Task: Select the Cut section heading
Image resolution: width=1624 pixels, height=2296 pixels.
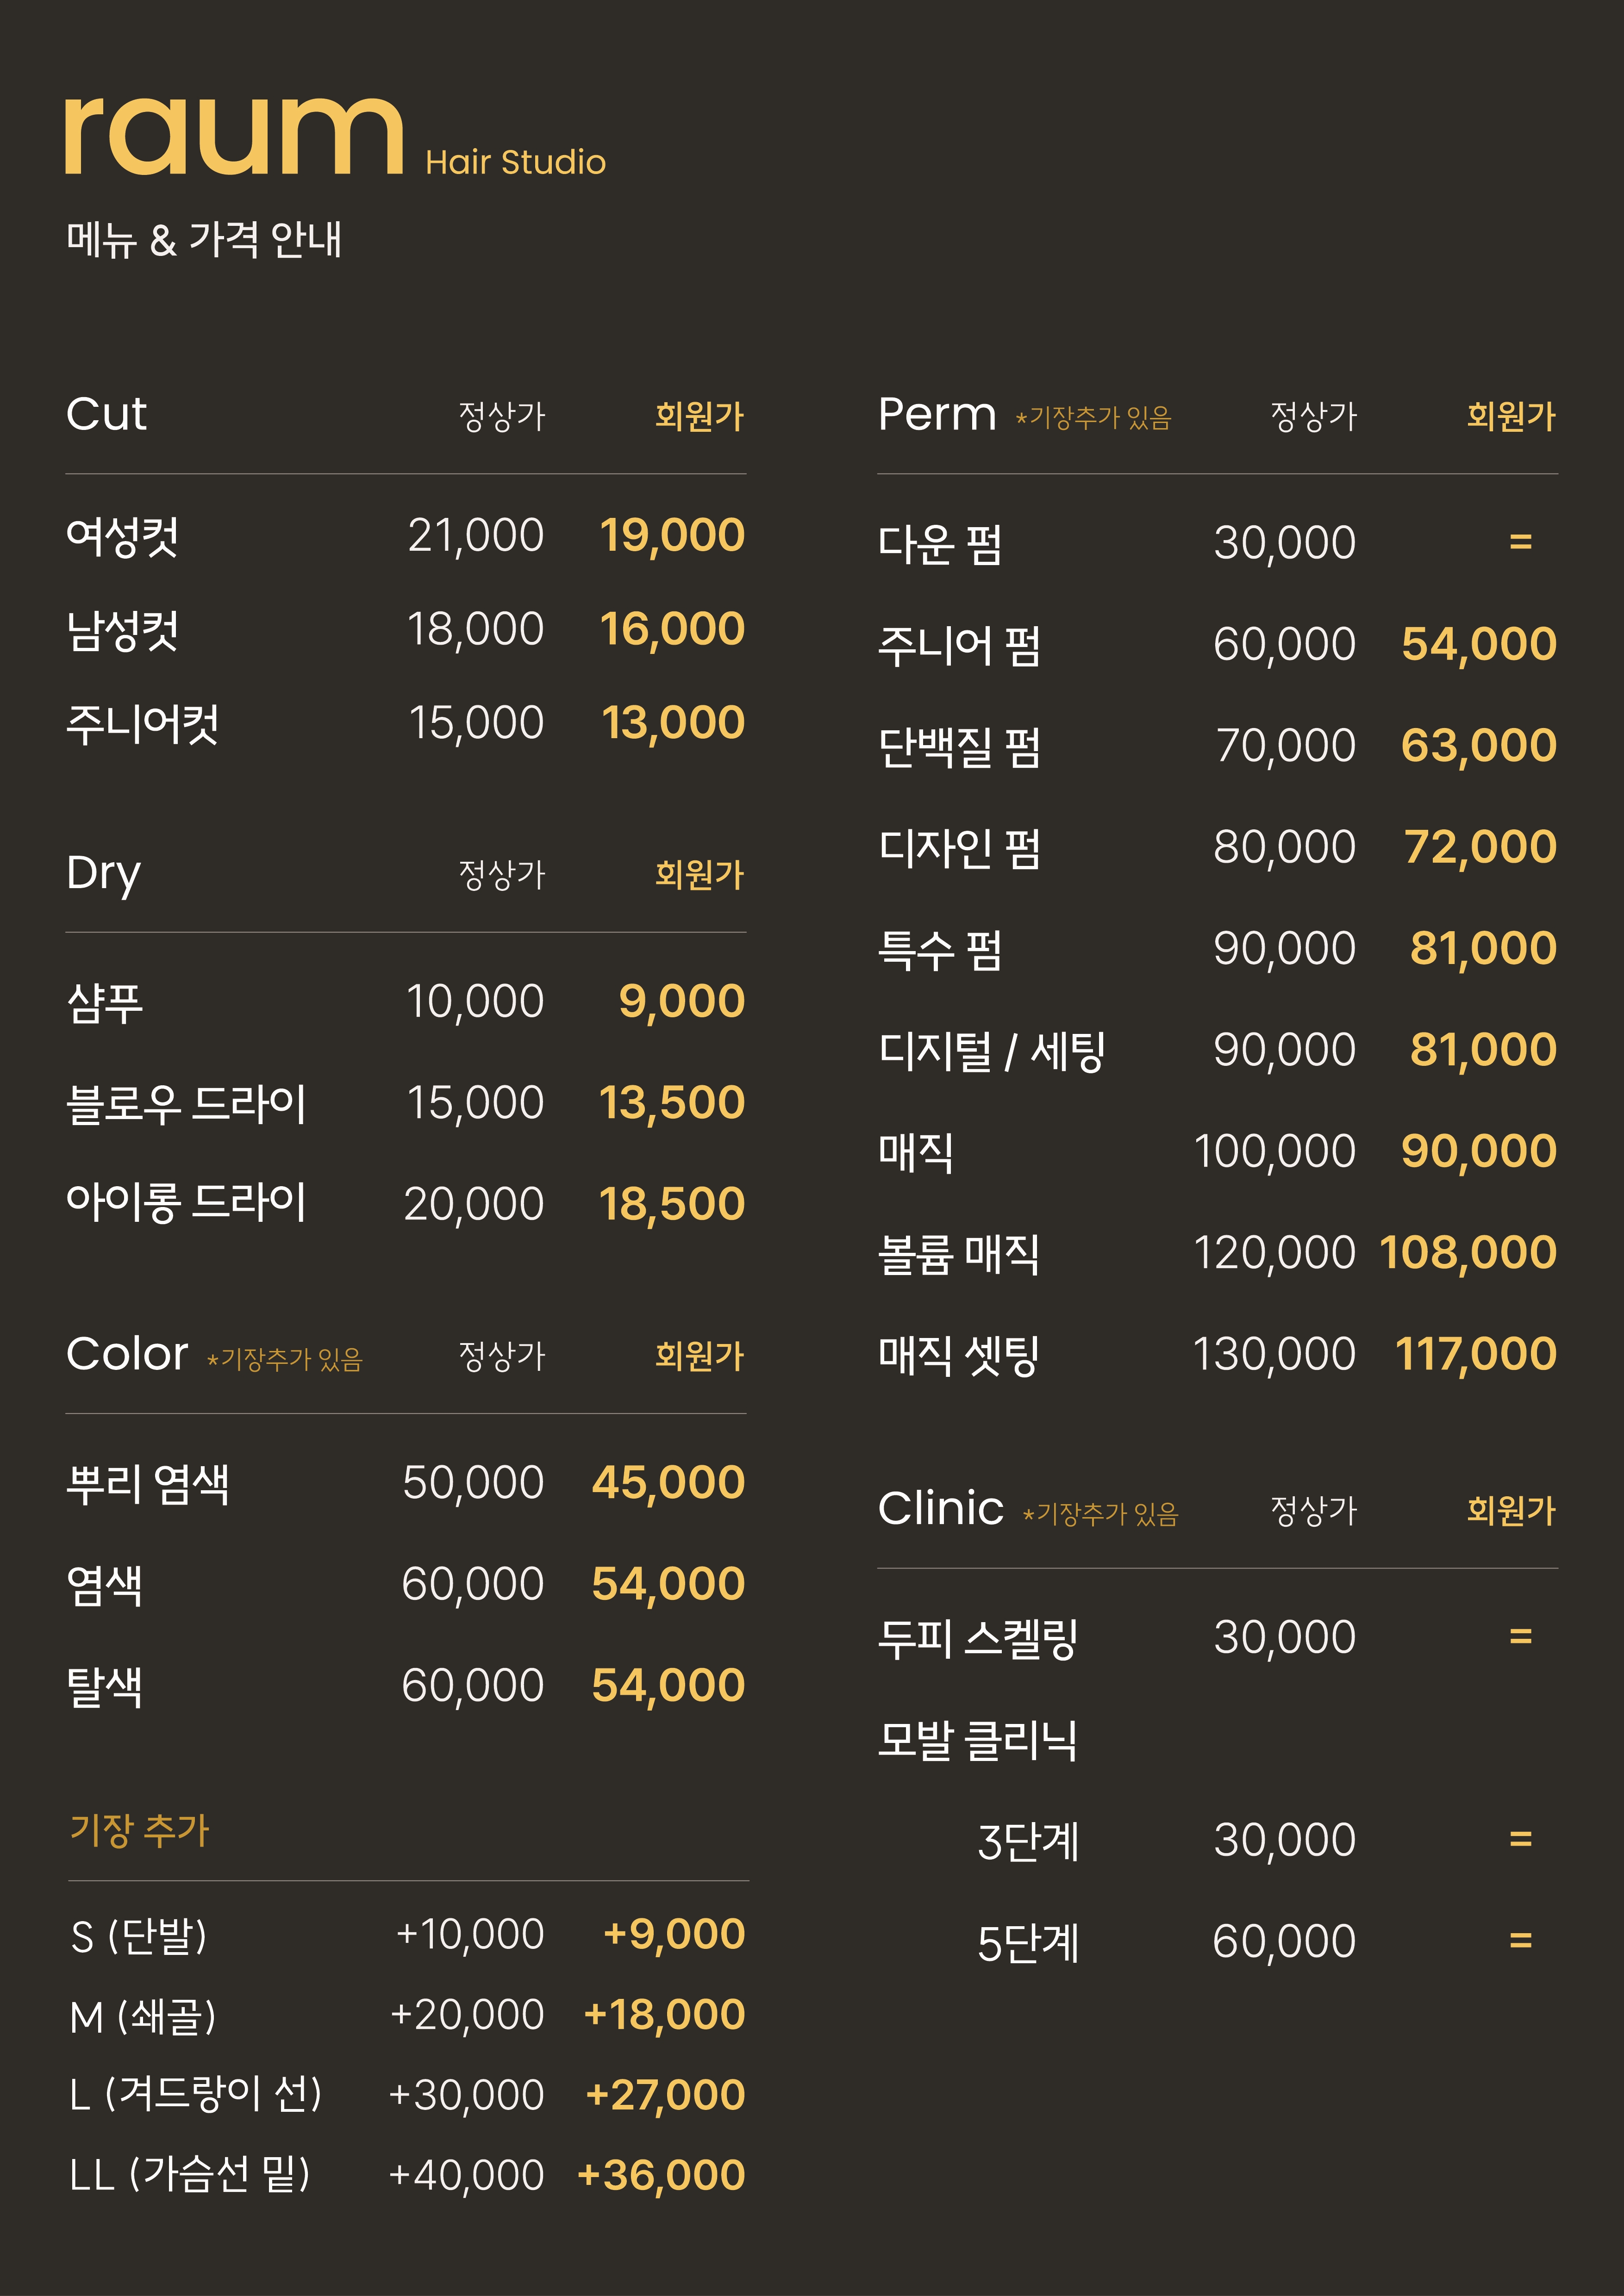Action: [106, 414]
